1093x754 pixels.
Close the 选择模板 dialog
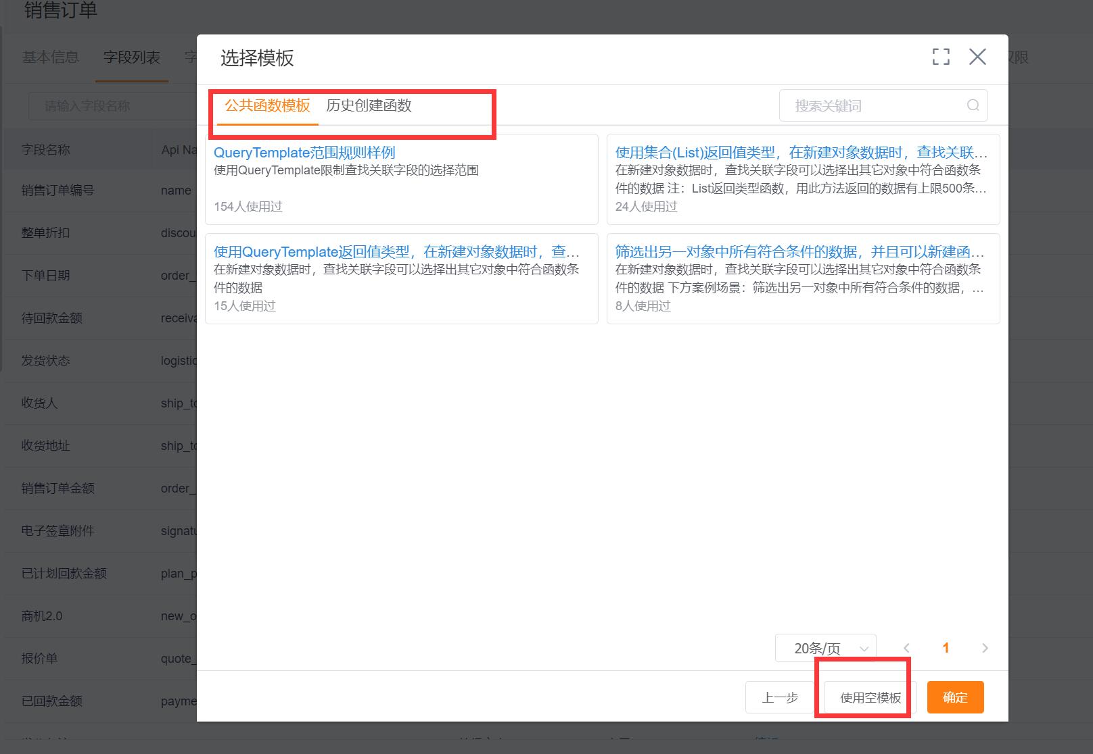(x=977, y=57)
